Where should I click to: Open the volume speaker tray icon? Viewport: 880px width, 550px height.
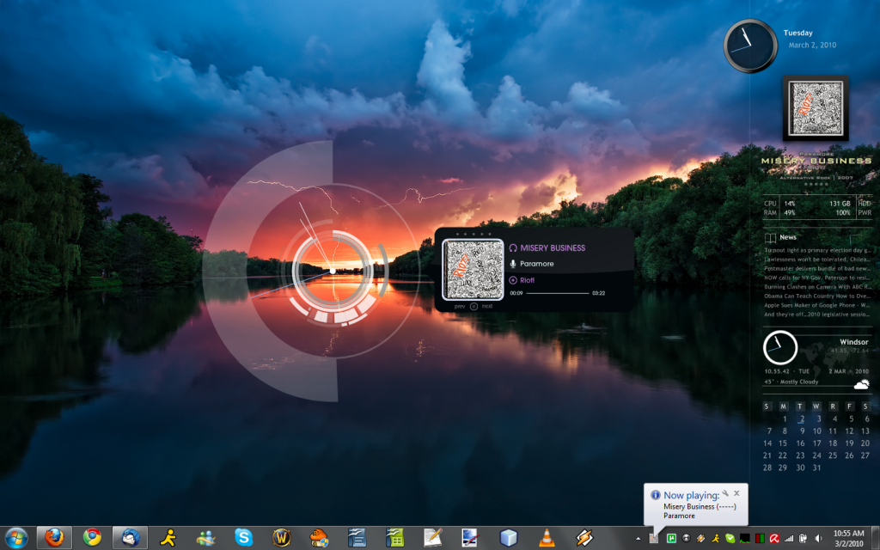pos(818,538)
